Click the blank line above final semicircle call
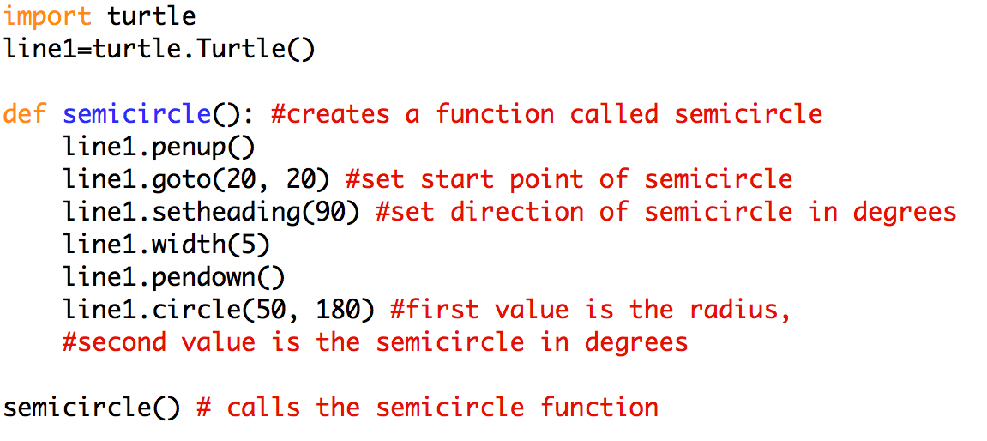Viewport: 987px width, 441px height. [257, 375]
